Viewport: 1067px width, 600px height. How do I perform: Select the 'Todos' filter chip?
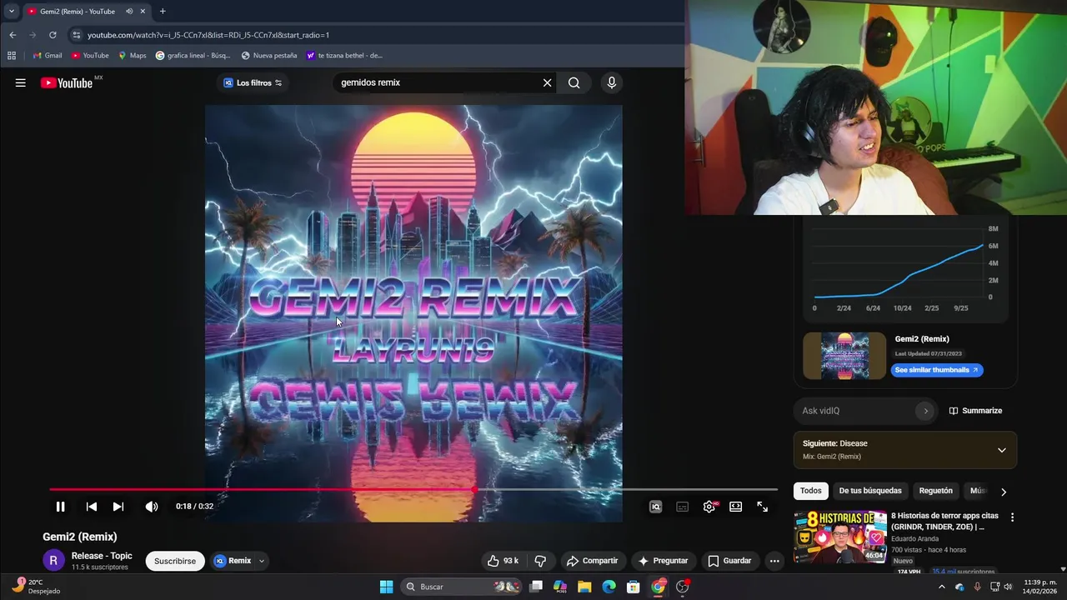pyautogui.click(x=811, y=491)
